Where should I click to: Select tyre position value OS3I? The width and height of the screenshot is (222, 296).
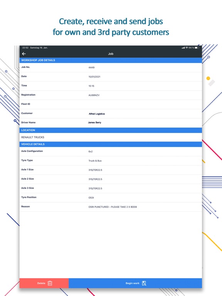[x=91, y=198]
